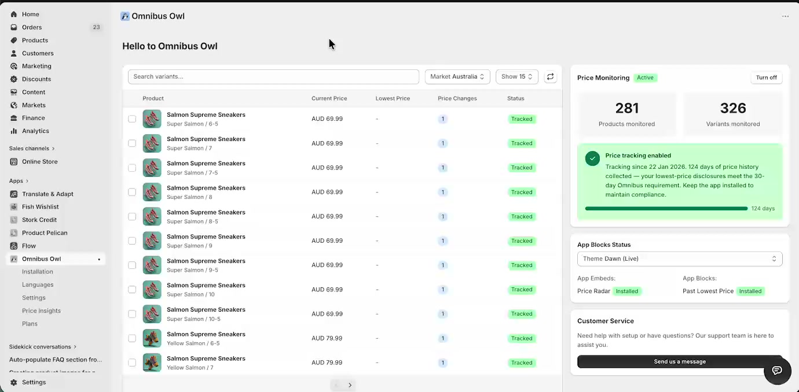
Task: Click the Product Pelican app icon
Action: [x=14, y=233]
